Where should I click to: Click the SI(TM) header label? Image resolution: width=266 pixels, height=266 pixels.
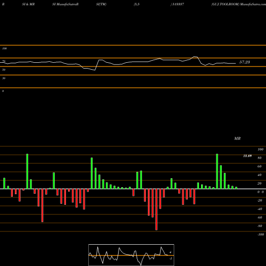coord(101,4)
